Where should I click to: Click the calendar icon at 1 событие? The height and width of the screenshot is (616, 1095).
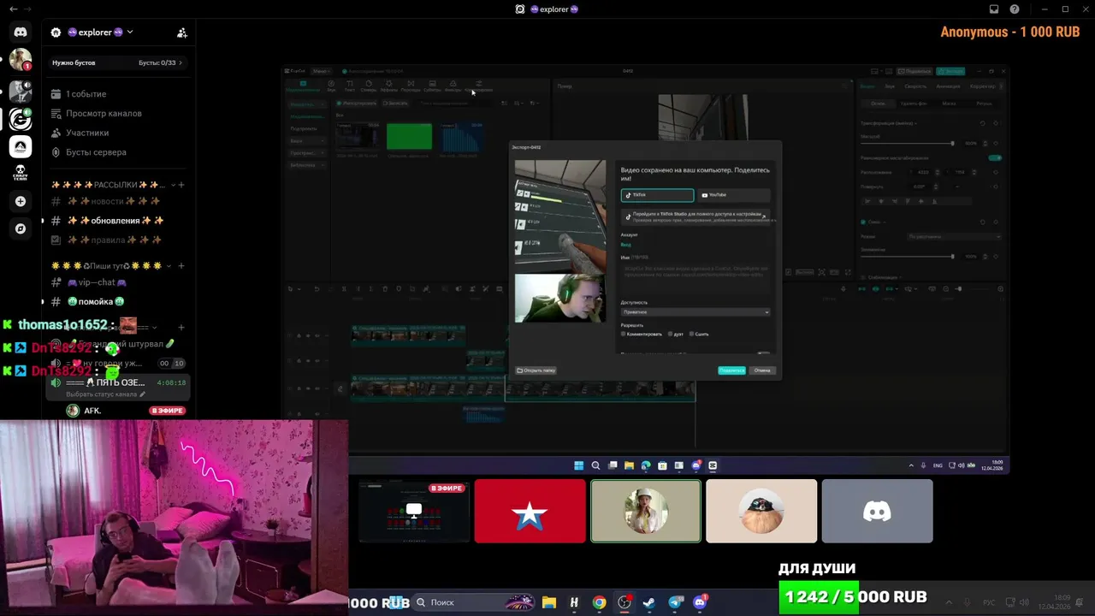point(56,94)
